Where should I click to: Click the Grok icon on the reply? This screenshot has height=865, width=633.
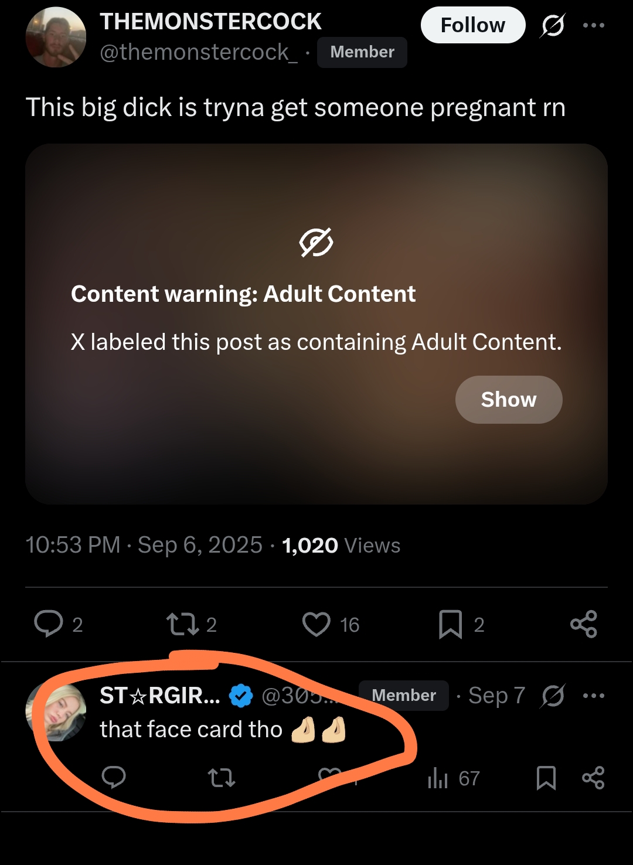tap(553, 696)
